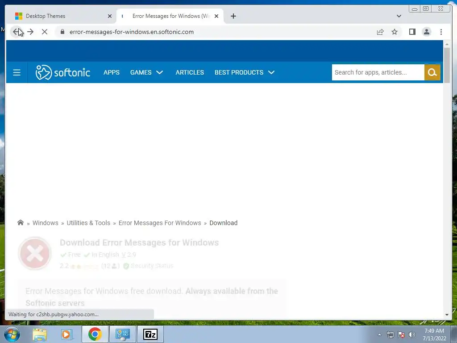Viewport: 457px width, 343px height.
Task: Show hidden system tray icons
Action: (x=379, y=335)
